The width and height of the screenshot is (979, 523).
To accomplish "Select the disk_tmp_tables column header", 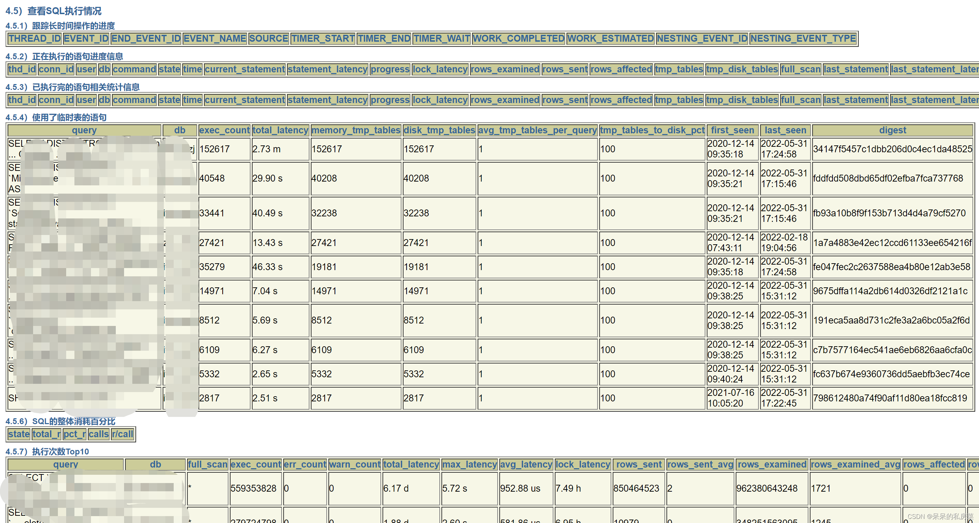I will click(439, 130).
